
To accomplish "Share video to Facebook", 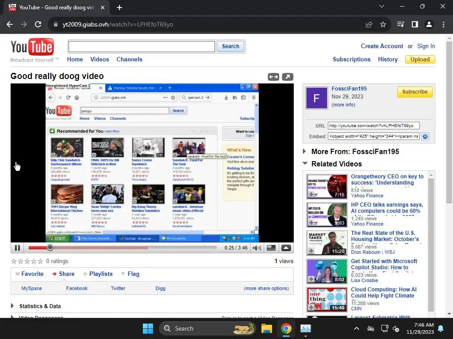I will (77, 288).
